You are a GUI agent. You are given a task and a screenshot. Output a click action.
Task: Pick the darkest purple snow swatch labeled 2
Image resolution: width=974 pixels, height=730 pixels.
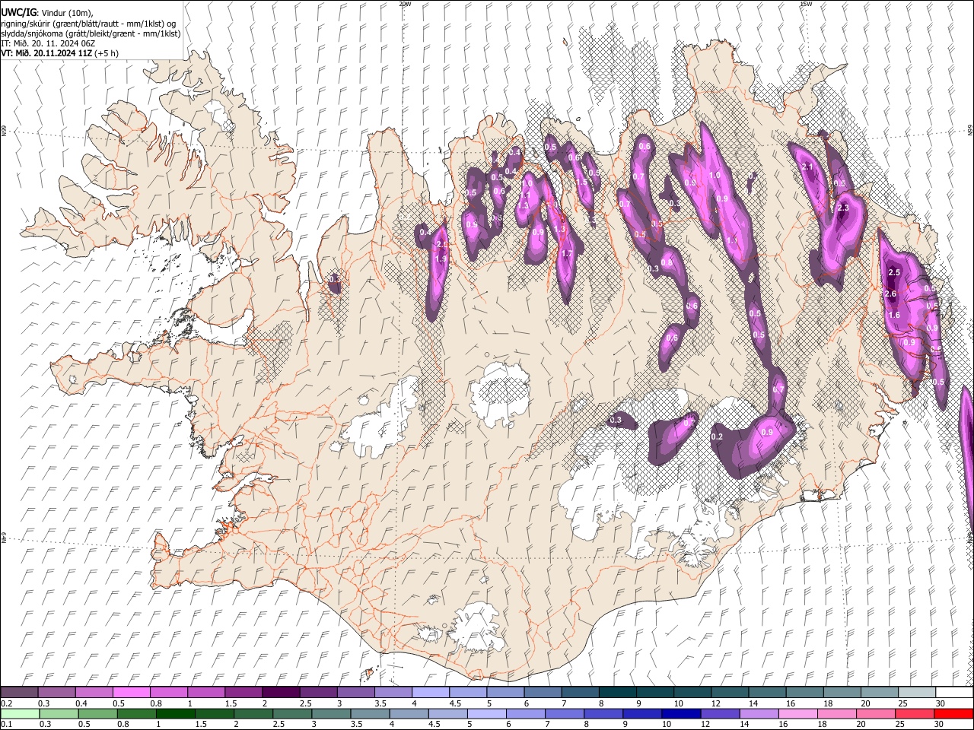[x=281, y=693]
